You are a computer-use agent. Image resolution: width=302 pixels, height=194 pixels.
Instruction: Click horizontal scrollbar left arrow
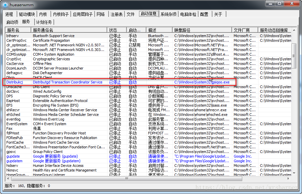pos(8,179)
